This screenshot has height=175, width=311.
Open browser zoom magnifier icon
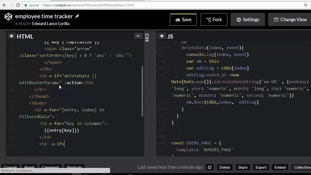tap(306, 5)
